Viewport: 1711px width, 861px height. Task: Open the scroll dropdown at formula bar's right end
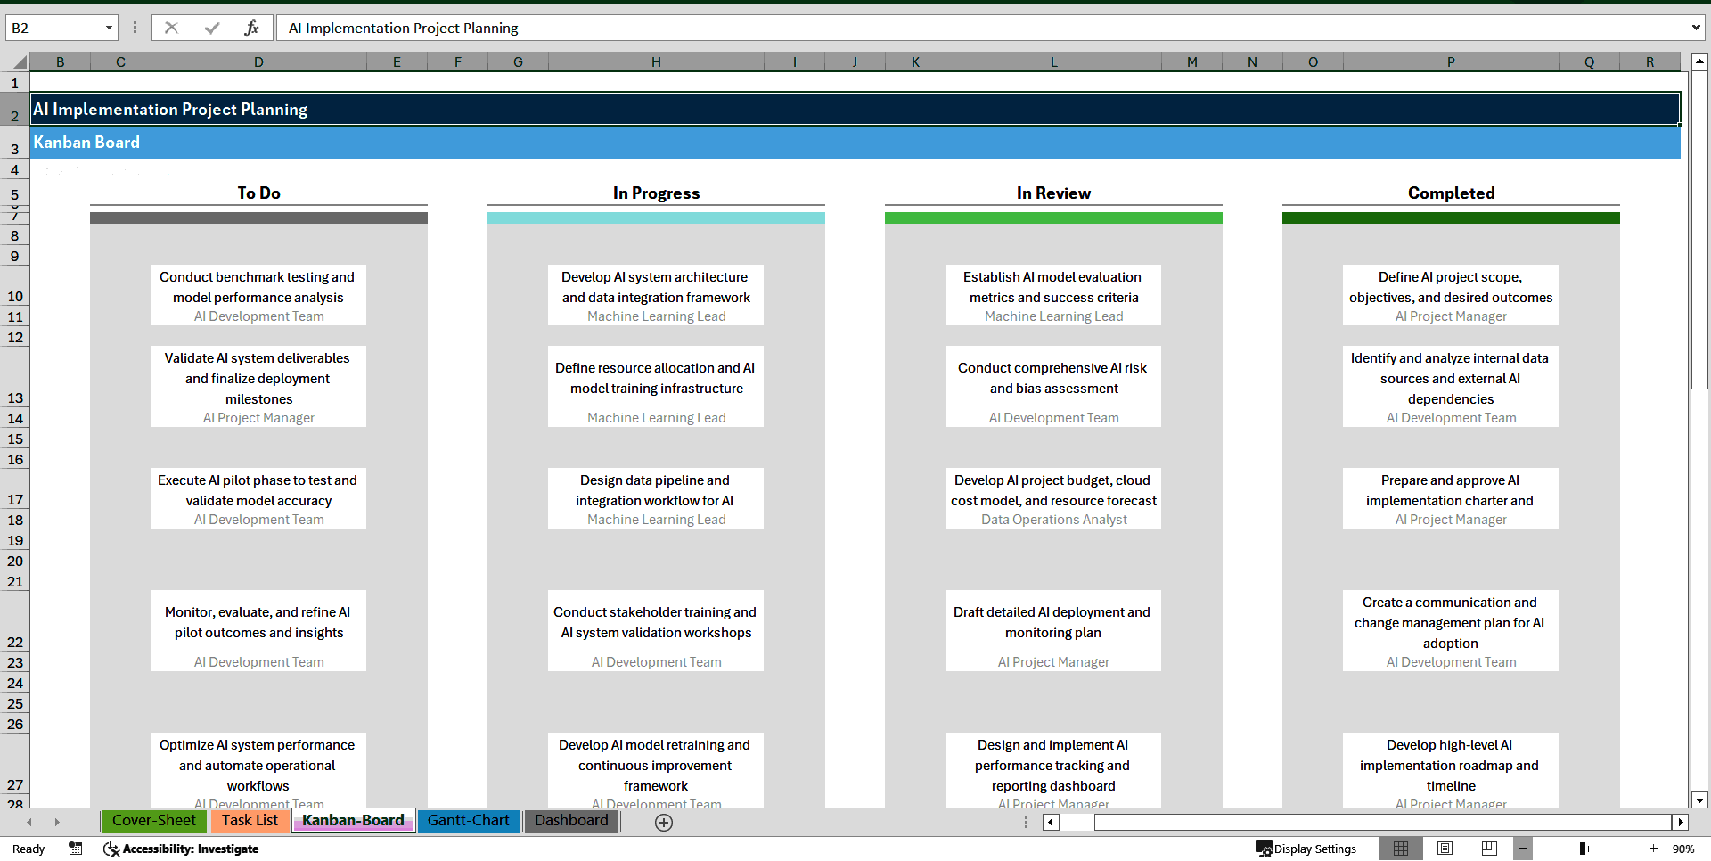pos(1696,28)
